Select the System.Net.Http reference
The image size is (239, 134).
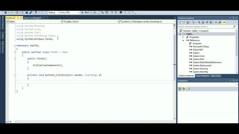click(200, 72)
